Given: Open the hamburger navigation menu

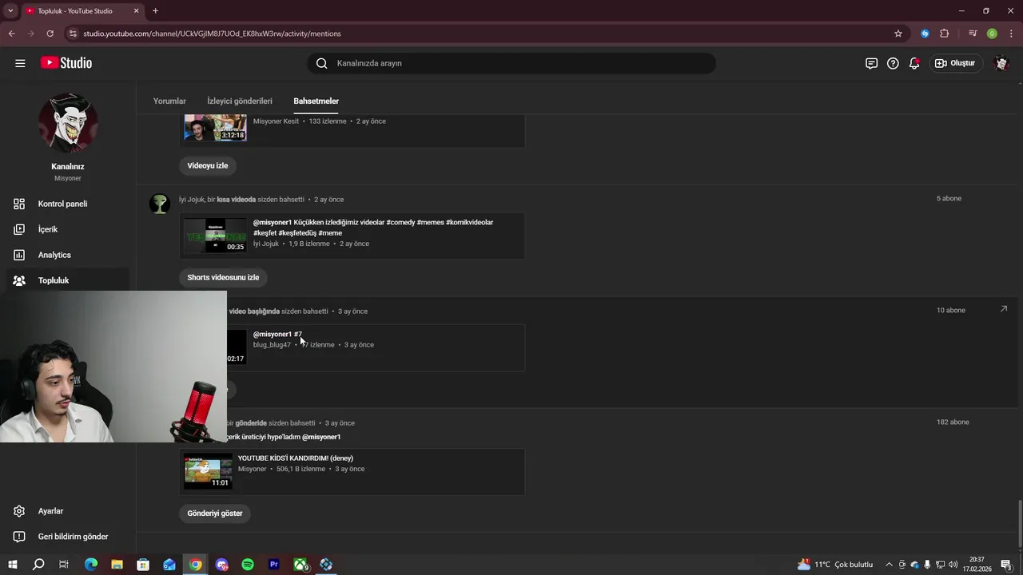Looking at the screenshot, I should tap(20, 63).
